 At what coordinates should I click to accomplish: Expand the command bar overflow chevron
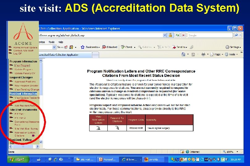(x=241, y=53)
